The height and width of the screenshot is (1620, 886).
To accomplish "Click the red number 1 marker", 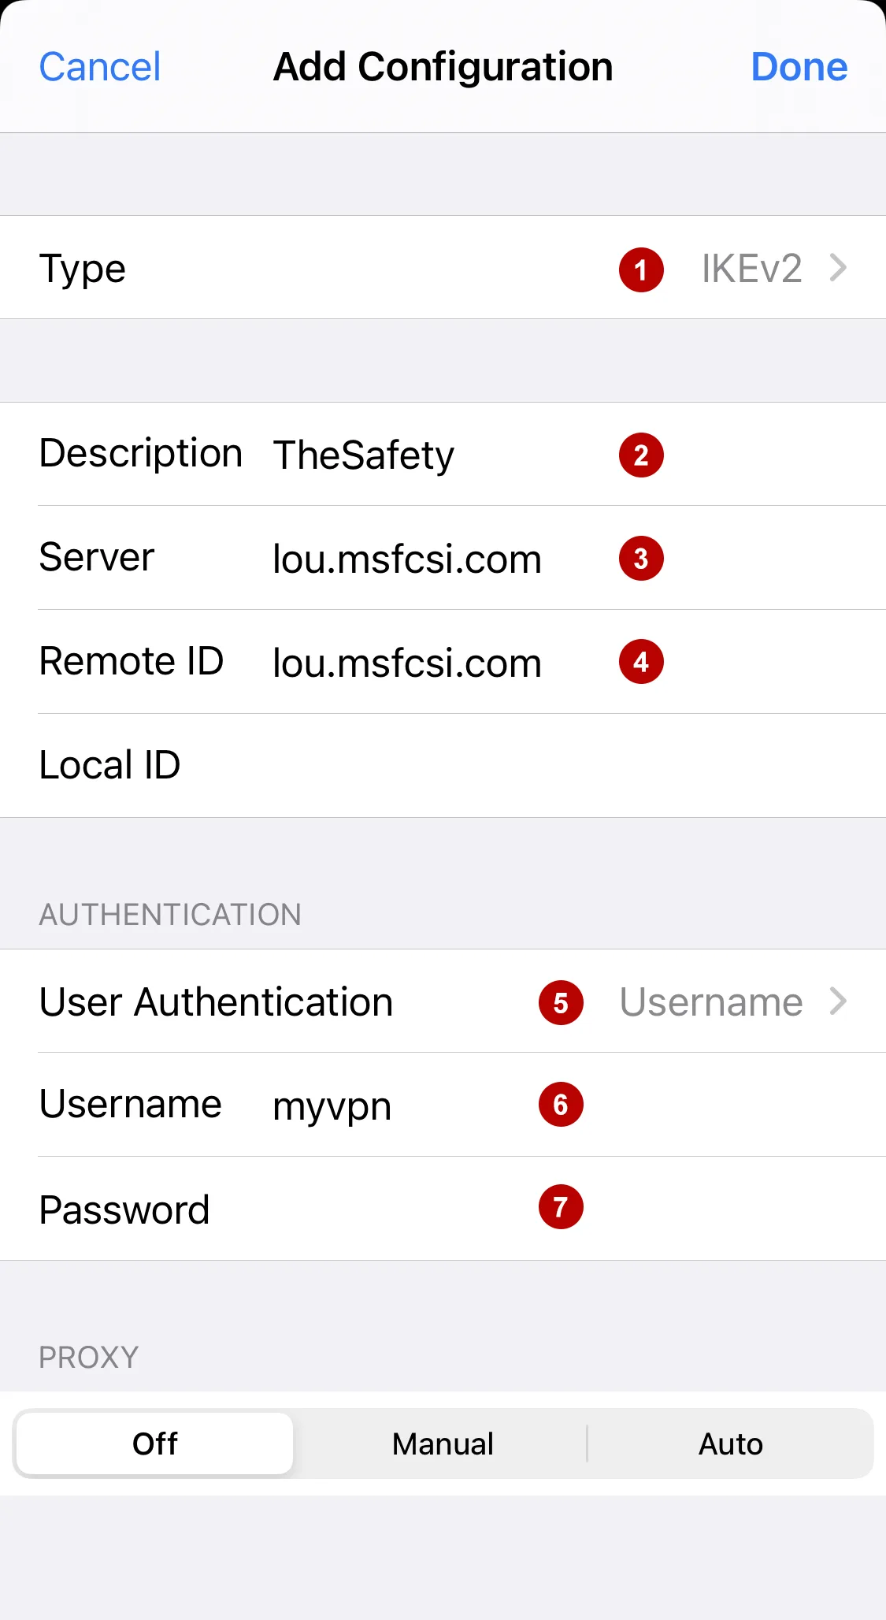I will [641, 269].
